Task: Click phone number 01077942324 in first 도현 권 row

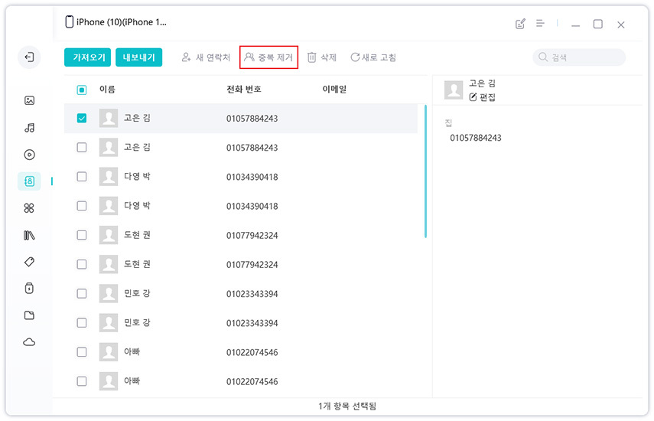Action: 252,235
